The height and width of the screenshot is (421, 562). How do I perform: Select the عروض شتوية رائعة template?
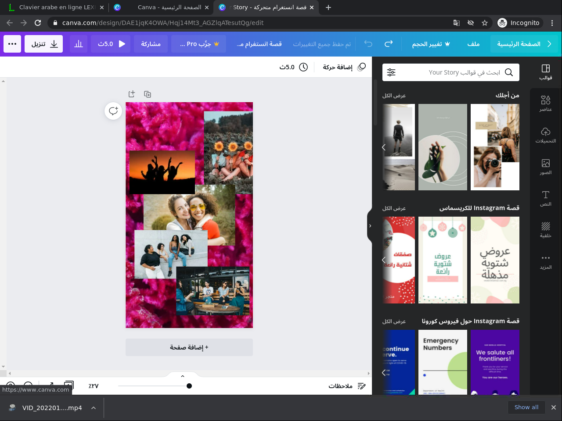[x=443, y=260]
